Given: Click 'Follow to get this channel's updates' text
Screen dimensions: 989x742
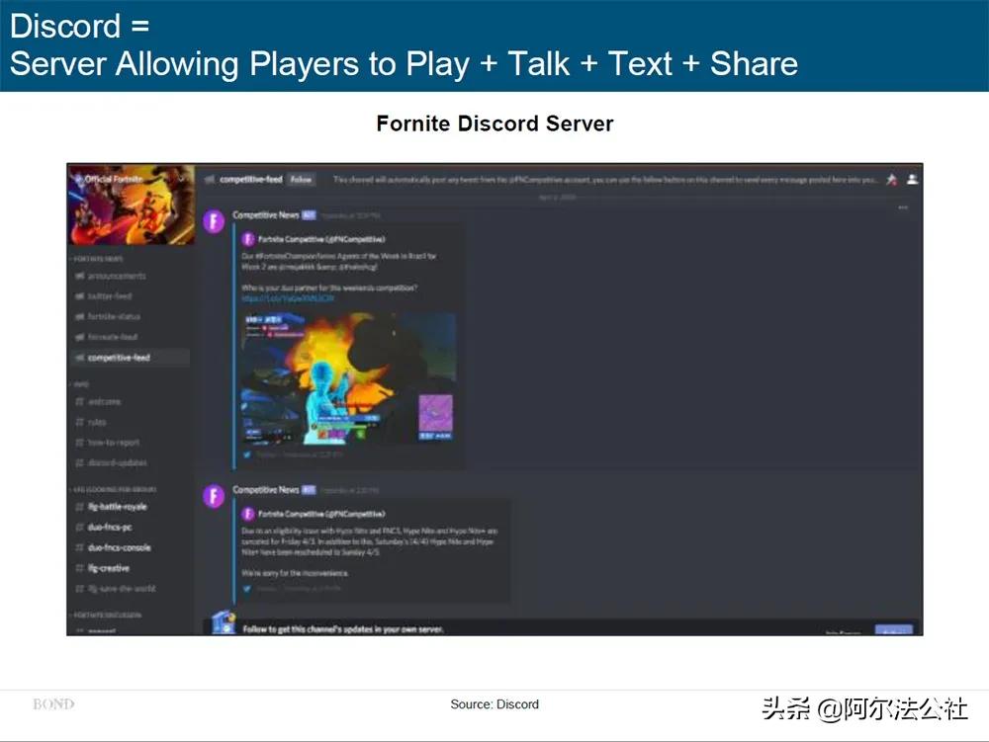Looking at the screenshot, I should click(344, 628).
